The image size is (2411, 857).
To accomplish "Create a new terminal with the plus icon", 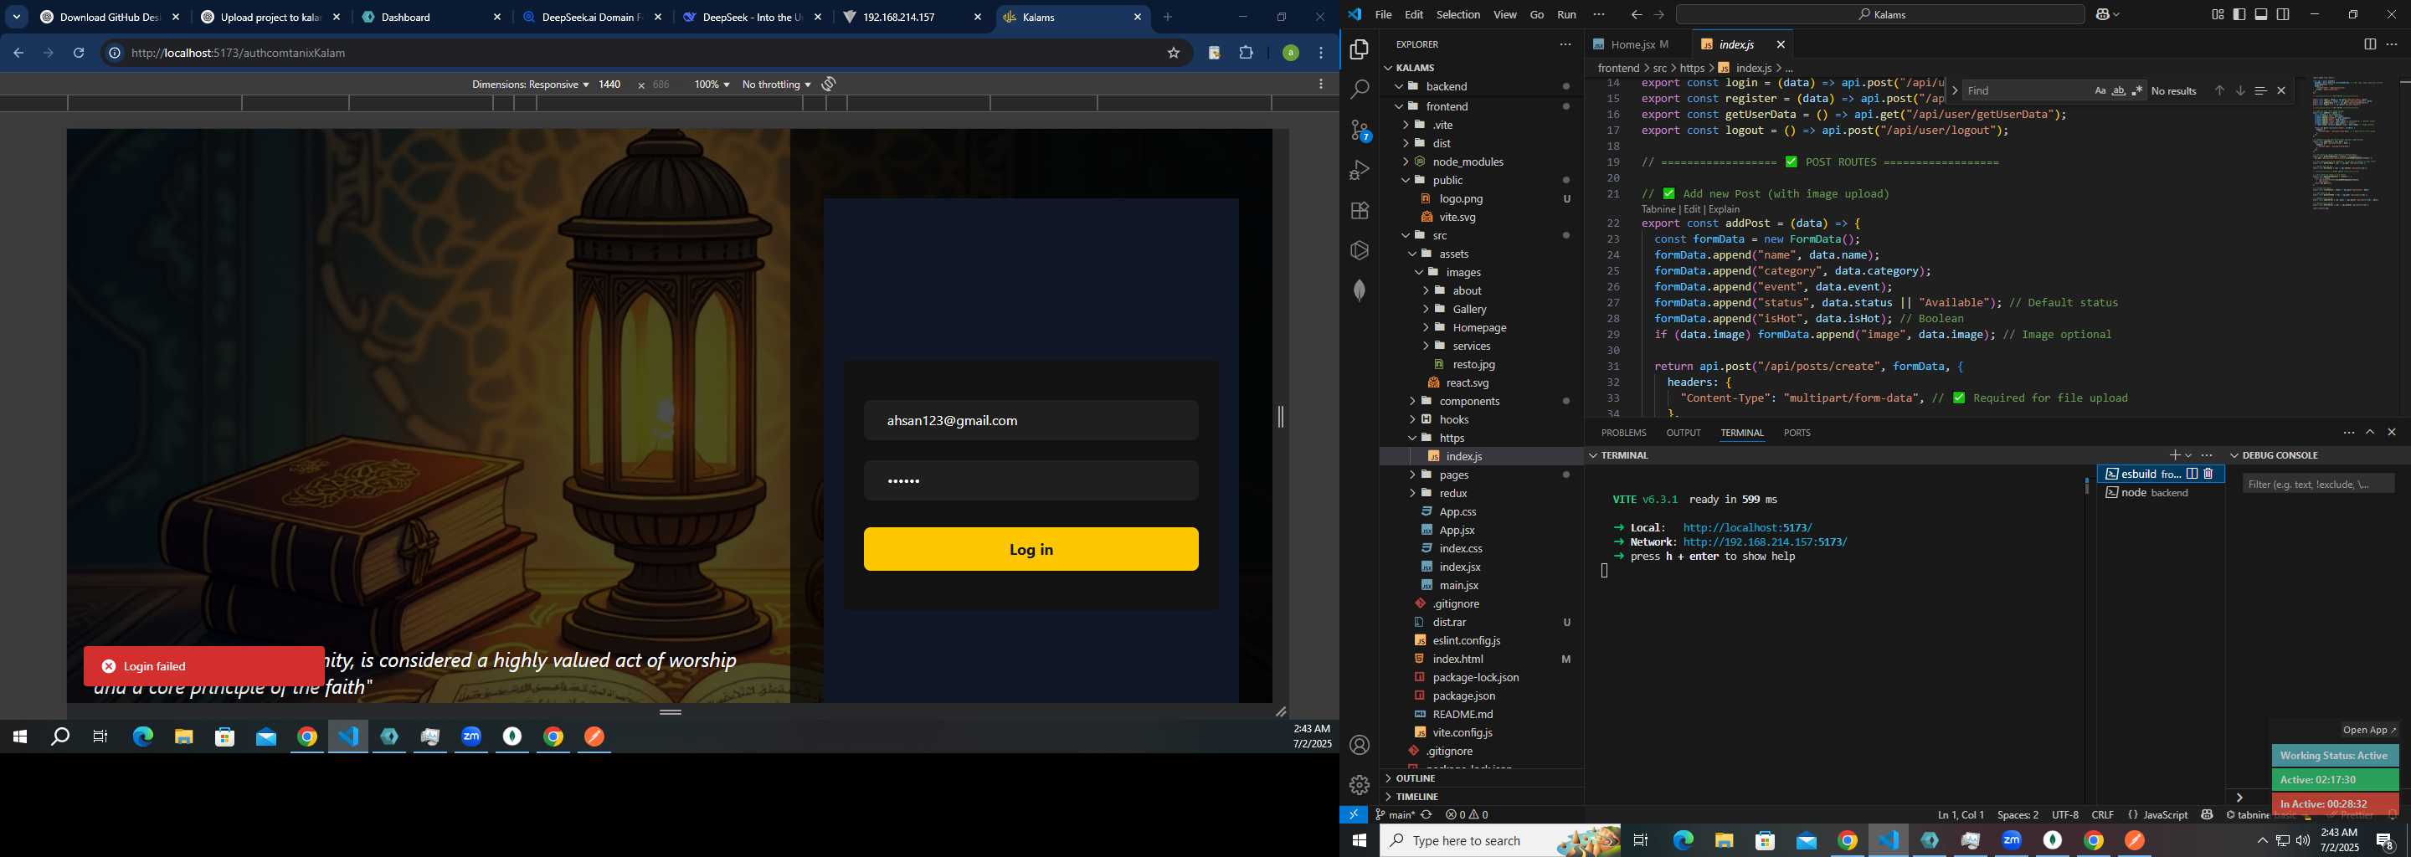I will [x=2174, y=455].
